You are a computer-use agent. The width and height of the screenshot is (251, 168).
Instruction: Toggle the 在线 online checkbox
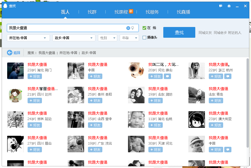144,28
